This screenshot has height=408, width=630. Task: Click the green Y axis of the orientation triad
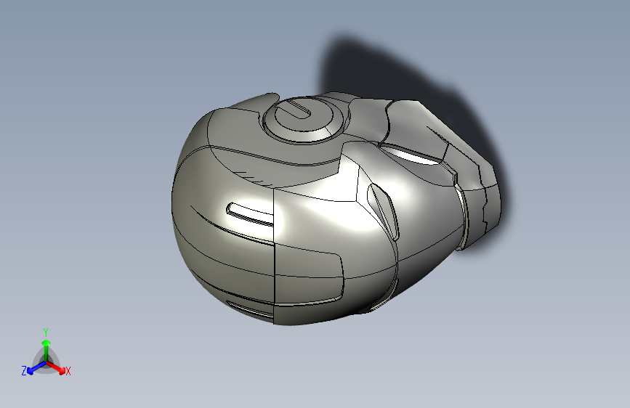click(x=47, y=350)
